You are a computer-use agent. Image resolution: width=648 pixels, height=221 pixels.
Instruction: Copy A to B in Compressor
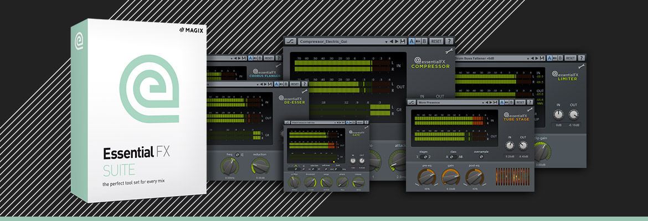[x=418, y=41]
